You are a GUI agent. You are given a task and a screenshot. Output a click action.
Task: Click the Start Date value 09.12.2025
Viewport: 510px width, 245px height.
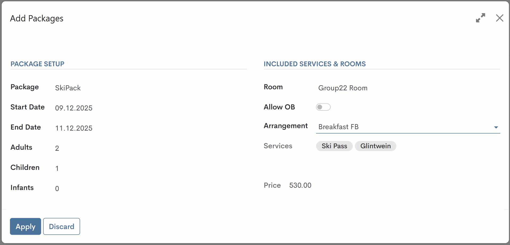tap(74, 108)
